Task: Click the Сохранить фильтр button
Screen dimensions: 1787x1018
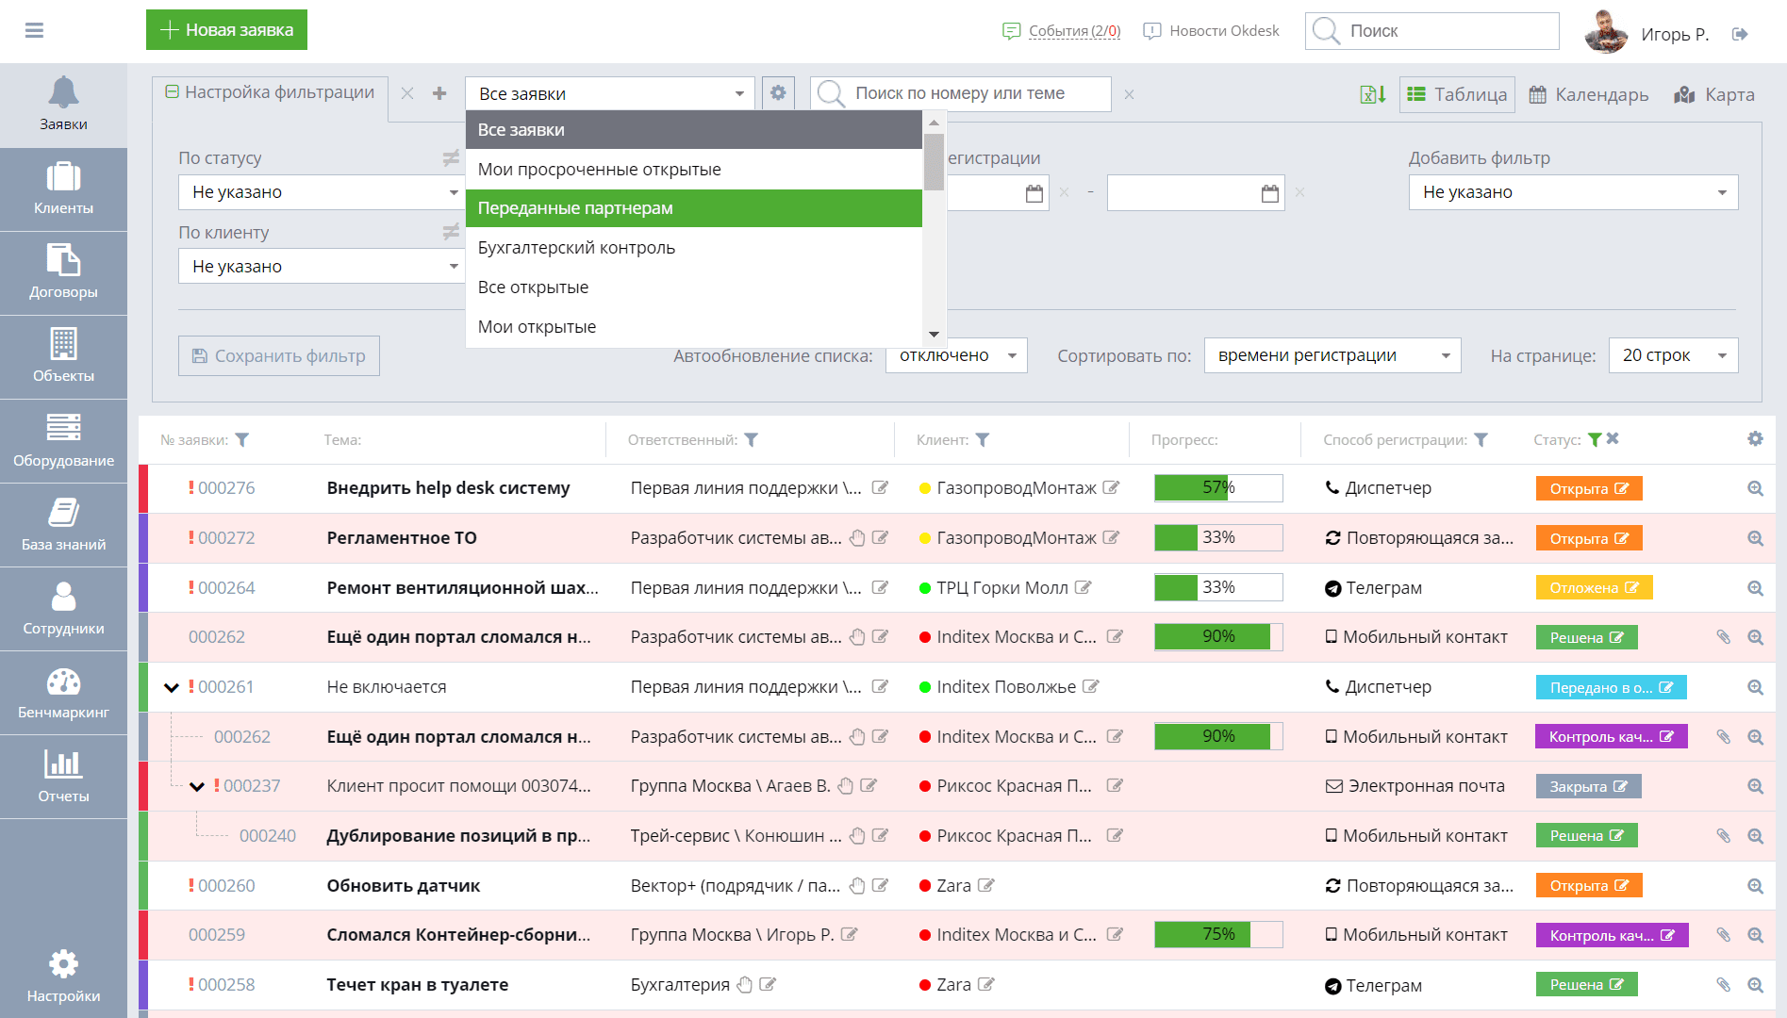Action: coord(279,356)
